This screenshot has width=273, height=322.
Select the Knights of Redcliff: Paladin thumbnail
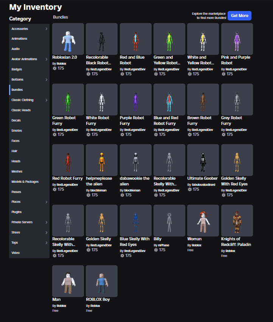point(237,221)
